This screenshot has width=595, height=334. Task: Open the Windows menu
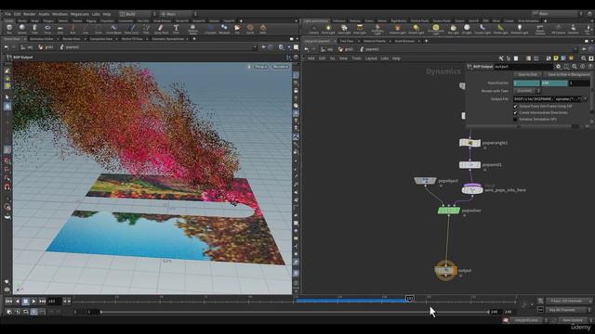pos(59,14)
